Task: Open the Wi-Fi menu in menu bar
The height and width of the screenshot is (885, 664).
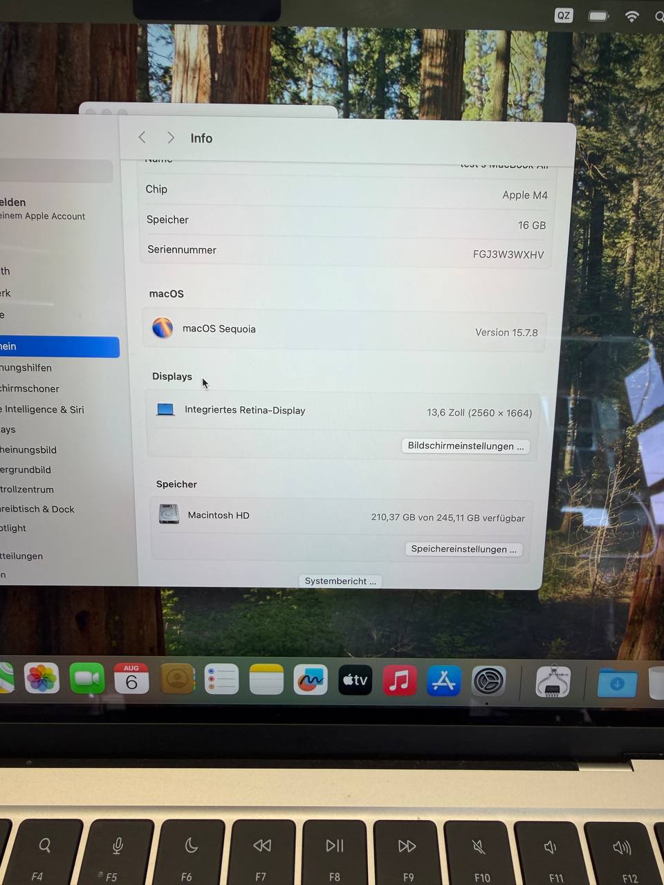Action: click(x=631, y=15)
